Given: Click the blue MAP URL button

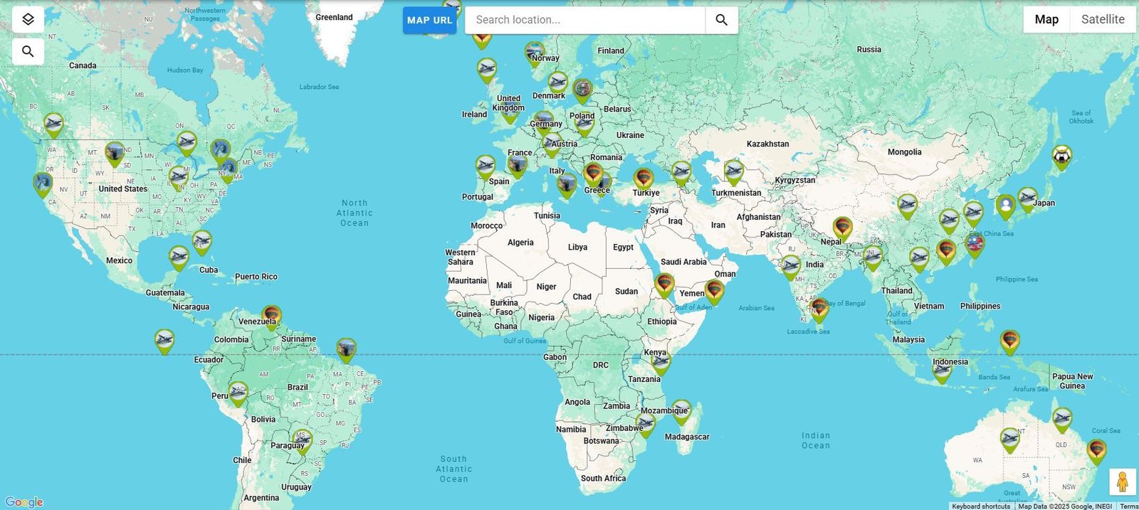Looking at the screenshot, I should coord(429,20).
